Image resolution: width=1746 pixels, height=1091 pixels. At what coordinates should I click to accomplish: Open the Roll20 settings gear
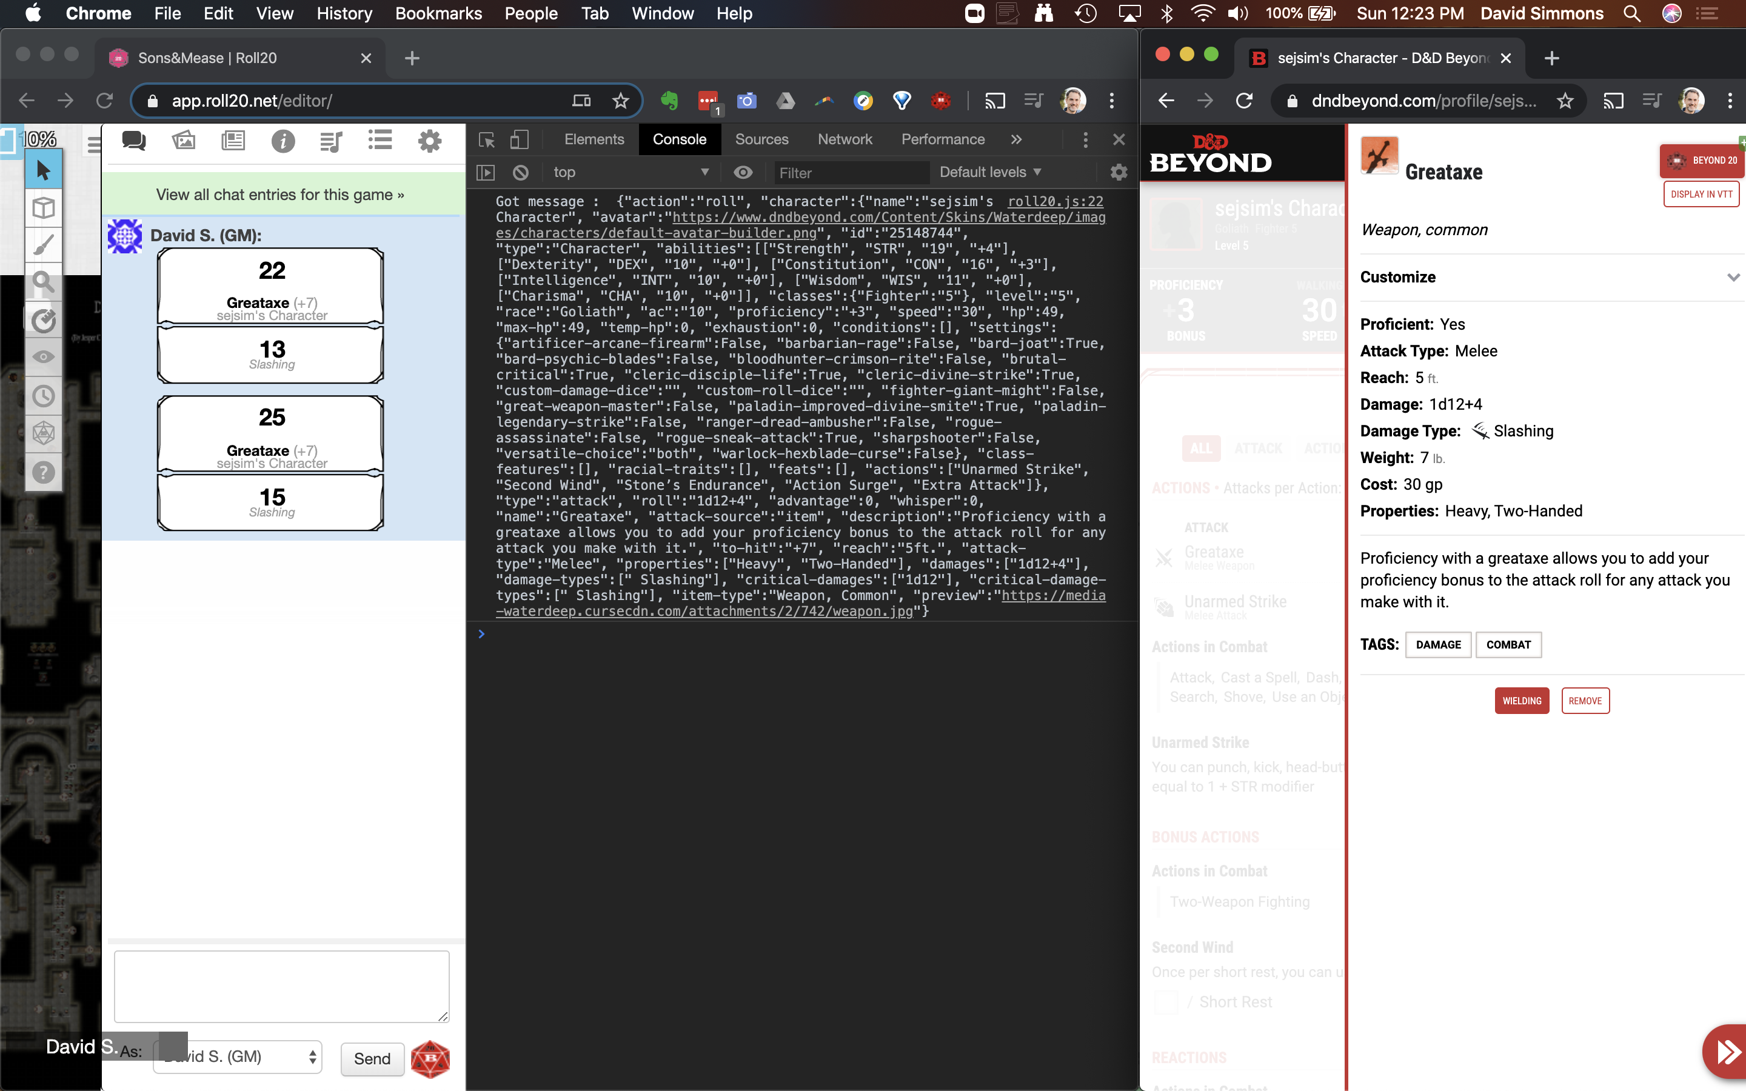(430, 141)
